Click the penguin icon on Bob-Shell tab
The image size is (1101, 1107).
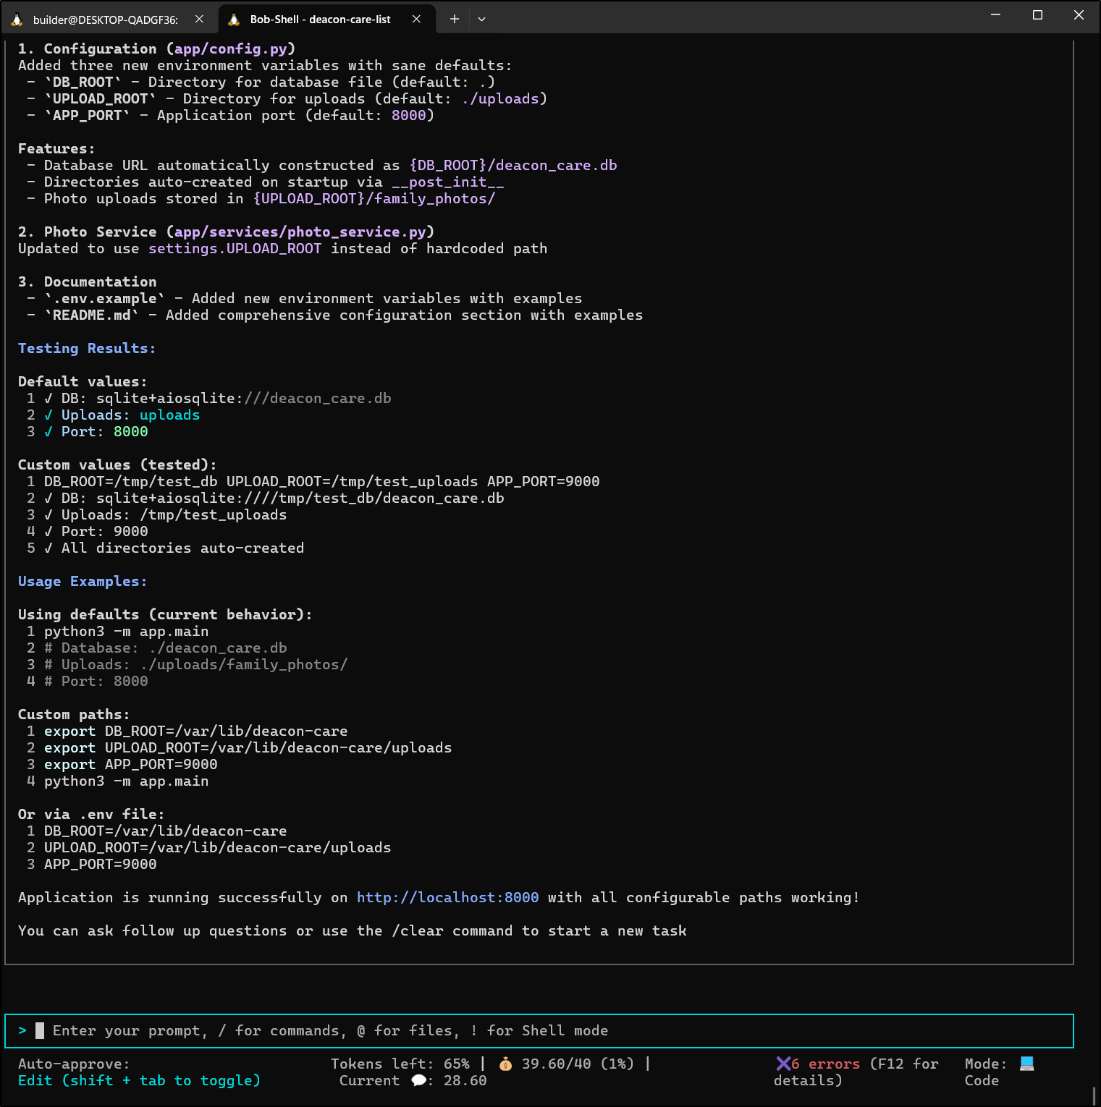tap(234, 20)
